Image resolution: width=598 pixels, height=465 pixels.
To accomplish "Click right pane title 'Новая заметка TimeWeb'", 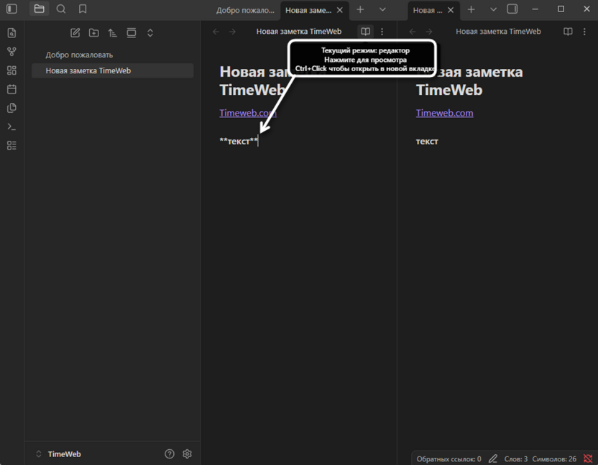I will click(498, 32).
